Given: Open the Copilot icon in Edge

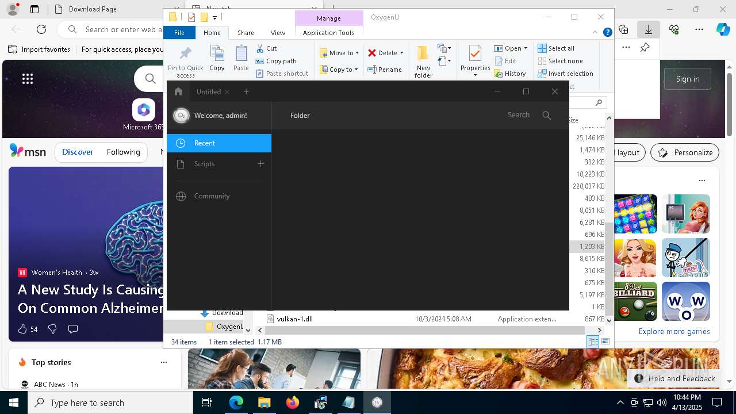Looking at the screenshot, I should click(x=723, y=29).
